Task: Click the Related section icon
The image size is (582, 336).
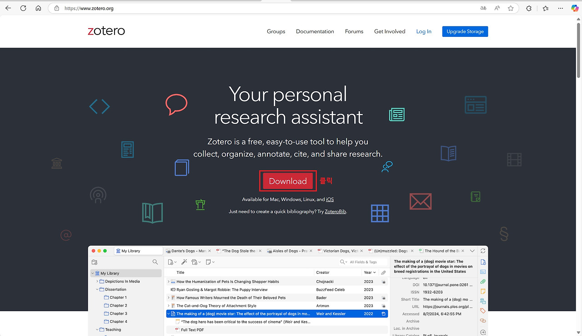Action: click(483, 321)
